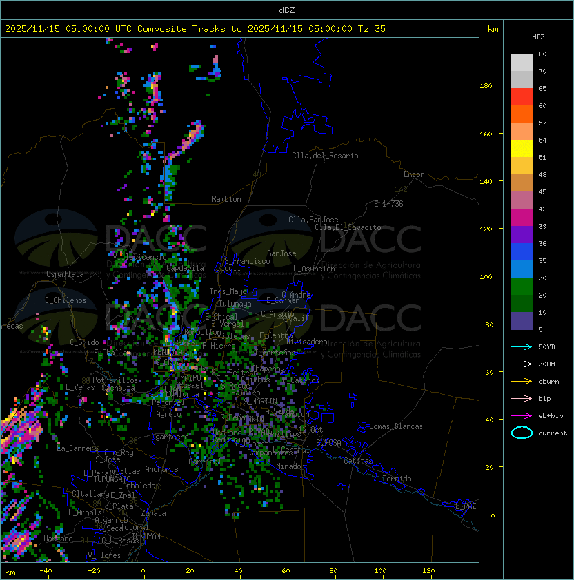This screenshot has width=574, height=580.
Task: Click the 'L_Asuncion' place label
Action: [x=314, y=269]
